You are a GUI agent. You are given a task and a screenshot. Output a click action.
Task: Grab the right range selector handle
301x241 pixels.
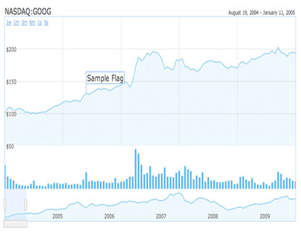click(x=26, y=205)
